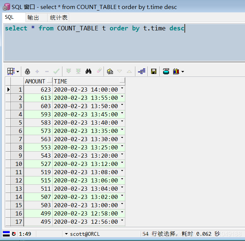245x241 pixels.
Task: Click time cell 2020-02-23 13:04:00
Action: click(x=89, y=188)
